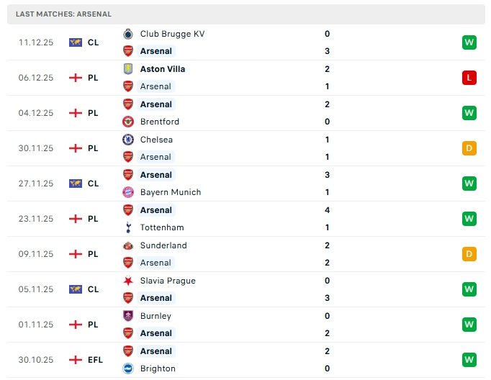The height and width of the screenshot is (380, 491).
Task: Click the Last Matches: Arsenal header
Action: [63, 14]
